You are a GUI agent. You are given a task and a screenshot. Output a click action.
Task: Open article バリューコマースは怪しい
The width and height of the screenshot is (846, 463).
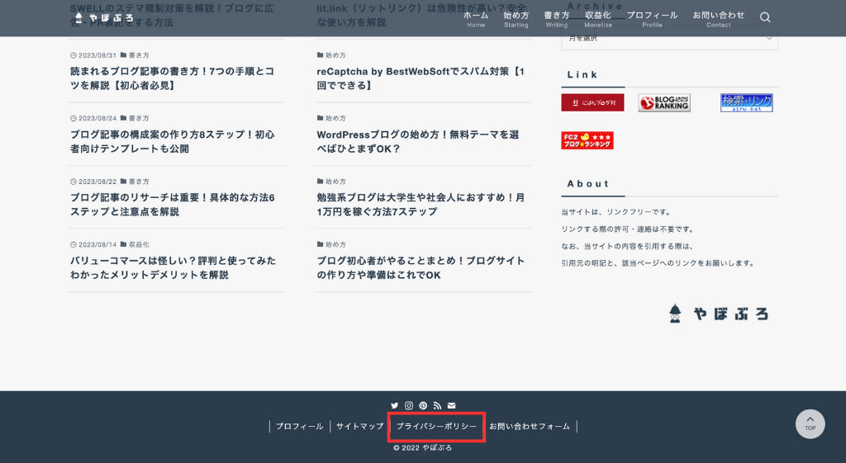173,267
